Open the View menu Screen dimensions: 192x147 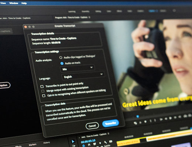click(x=3, y=3)
